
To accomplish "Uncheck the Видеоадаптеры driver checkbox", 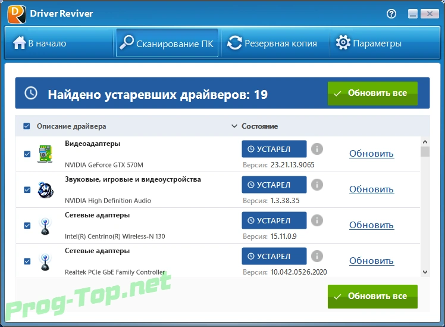I will (27, 154).
